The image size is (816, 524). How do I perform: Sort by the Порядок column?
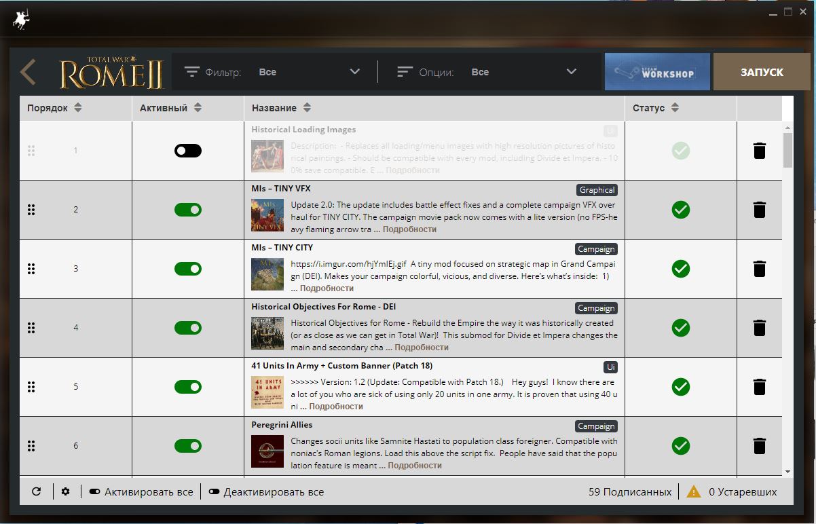coord(54,108)
